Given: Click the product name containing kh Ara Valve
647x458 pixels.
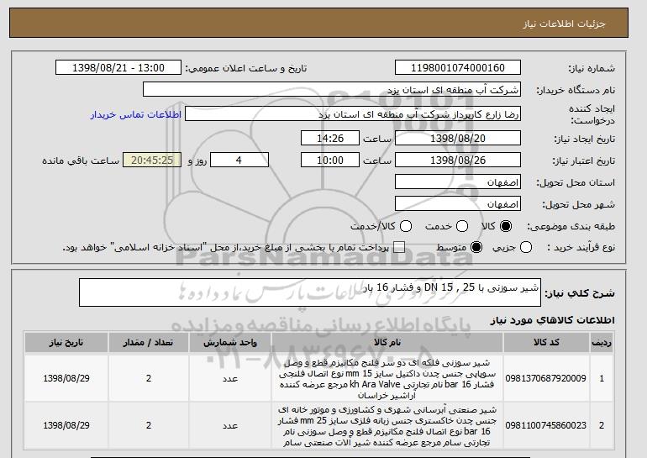Looking at the screenshot, I should pos(387,379).
